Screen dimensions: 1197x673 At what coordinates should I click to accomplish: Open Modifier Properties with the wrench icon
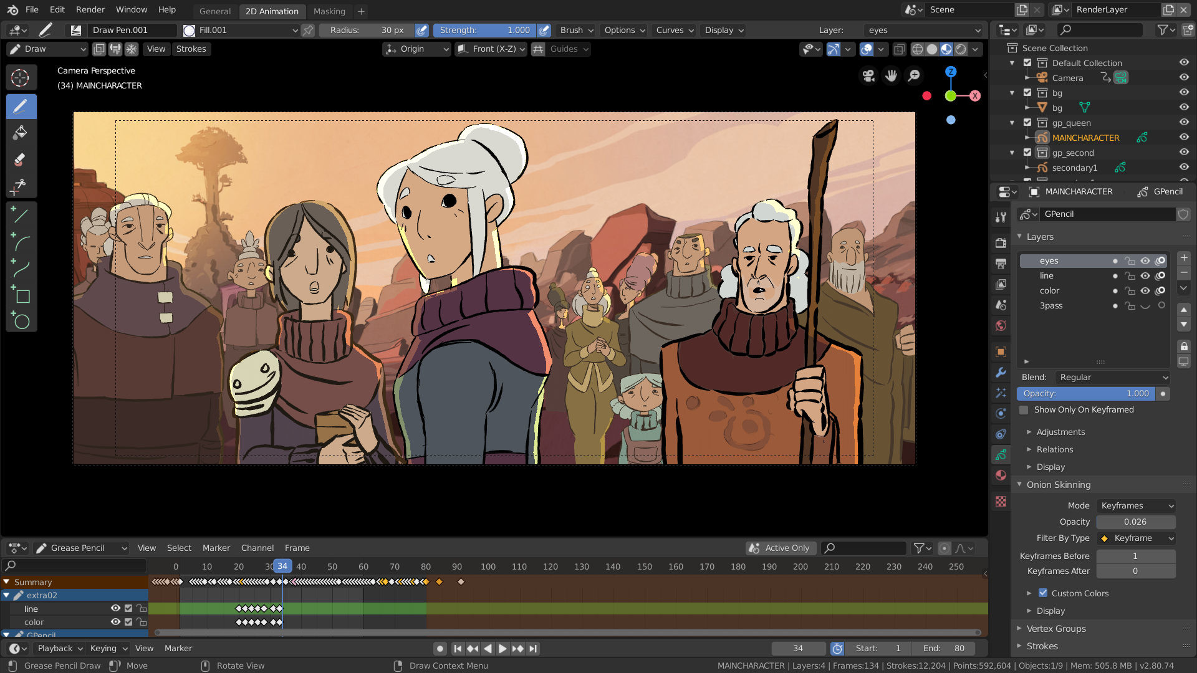tap(1001, 373)
